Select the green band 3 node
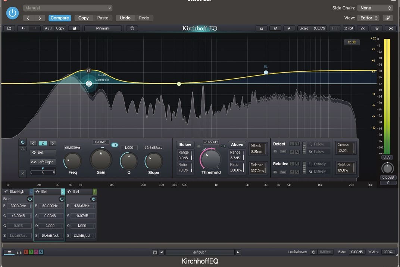 pos(179,84)
